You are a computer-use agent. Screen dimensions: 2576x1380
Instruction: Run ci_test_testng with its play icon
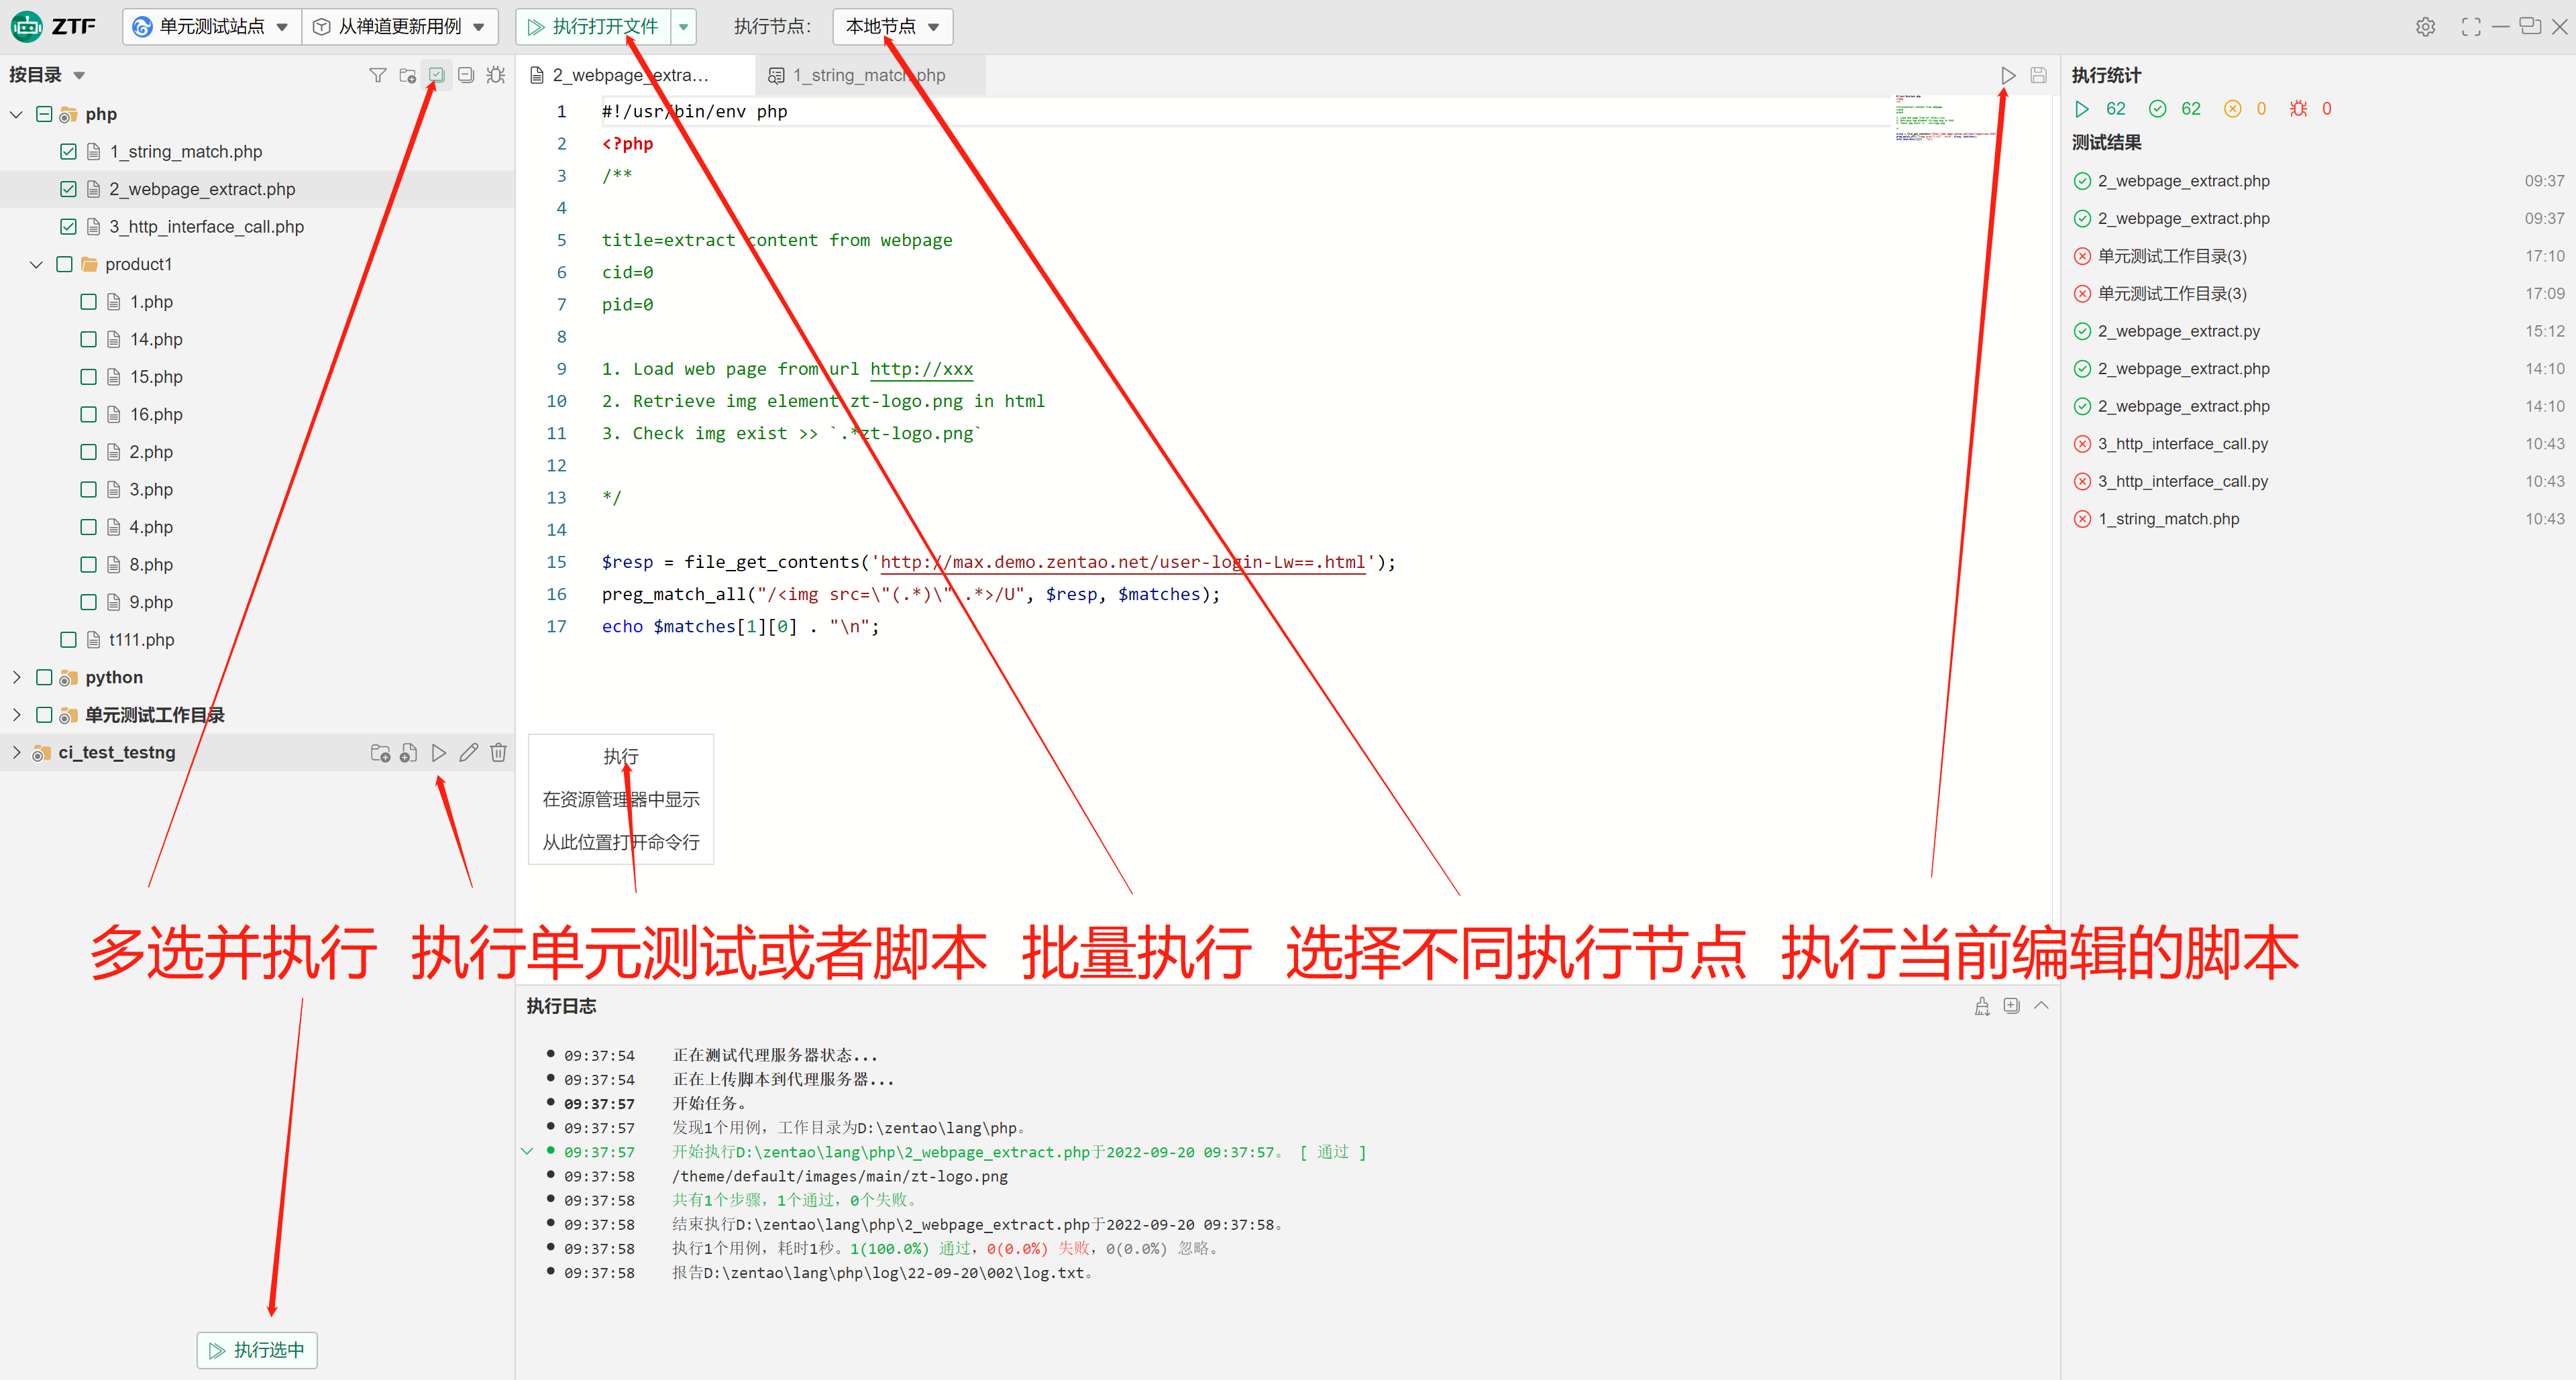(x=439, y=752)
